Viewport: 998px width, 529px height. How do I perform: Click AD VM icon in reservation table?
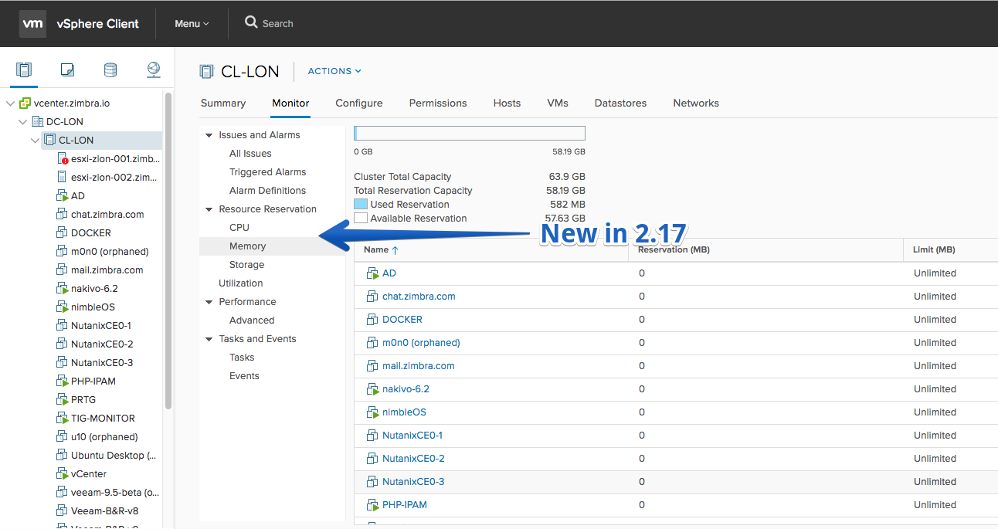pos(372,273)
